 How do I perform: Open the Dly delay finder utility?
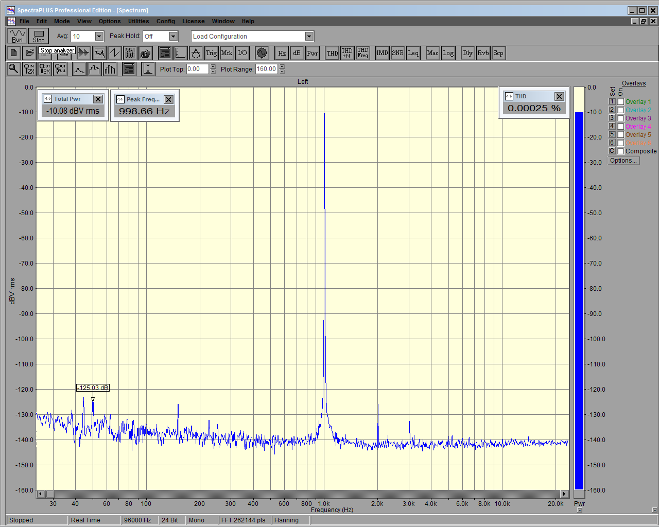468,53
